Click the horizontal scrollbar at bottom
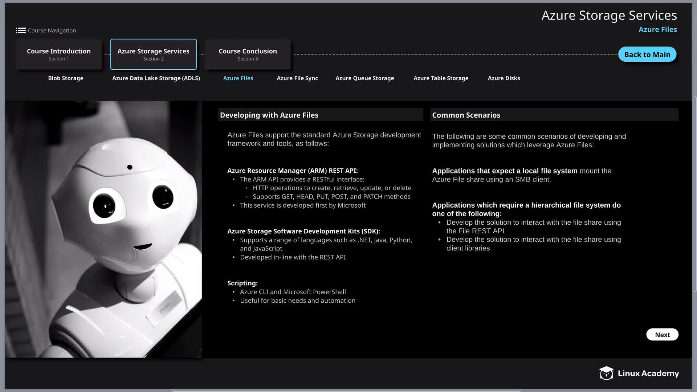The width and height of the screenshot is (697, 392). coord(346,390)
